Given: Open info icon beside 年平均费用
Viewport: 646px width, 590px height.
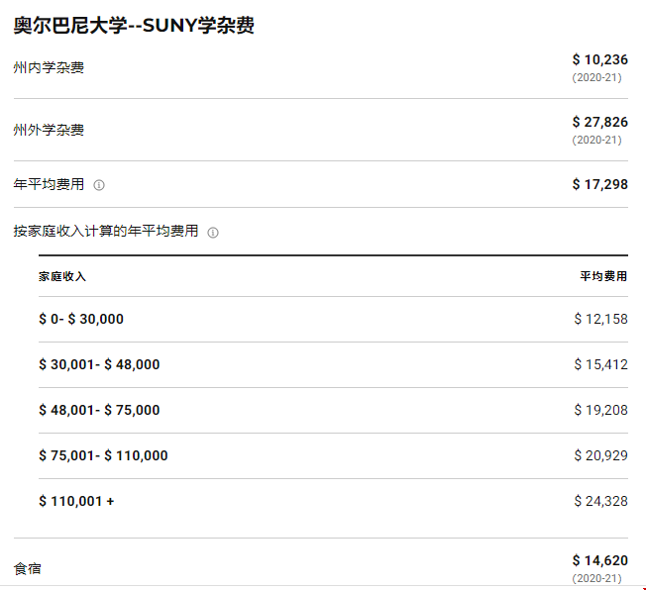Looking at the screenshot, I should click(99, 185).
